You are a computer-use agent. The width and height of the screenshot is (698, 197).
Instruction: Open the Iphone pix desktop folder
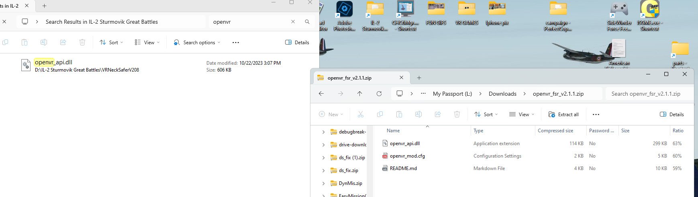point(497,14)
